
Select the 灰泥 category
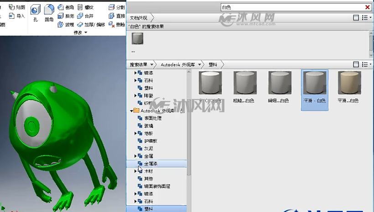148,148
